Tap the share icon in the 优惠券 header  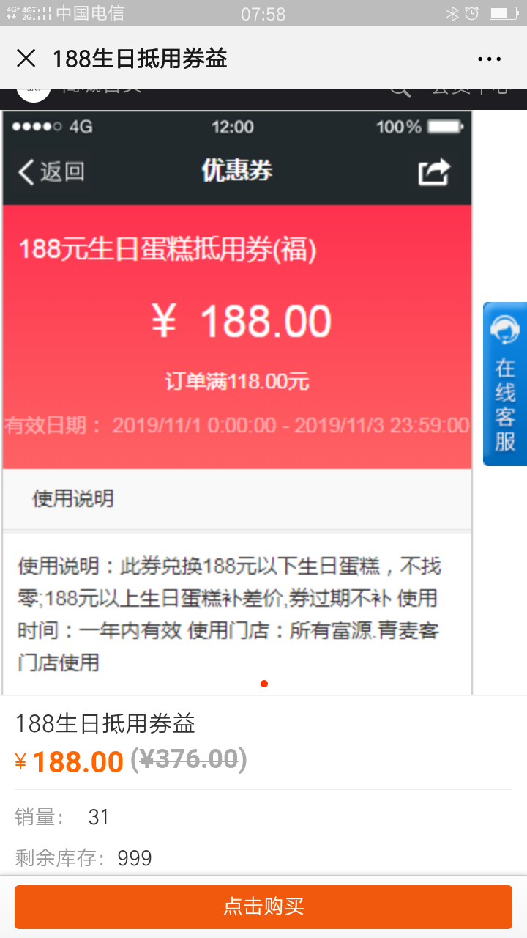pyautogui.click(x=434, y=171)
